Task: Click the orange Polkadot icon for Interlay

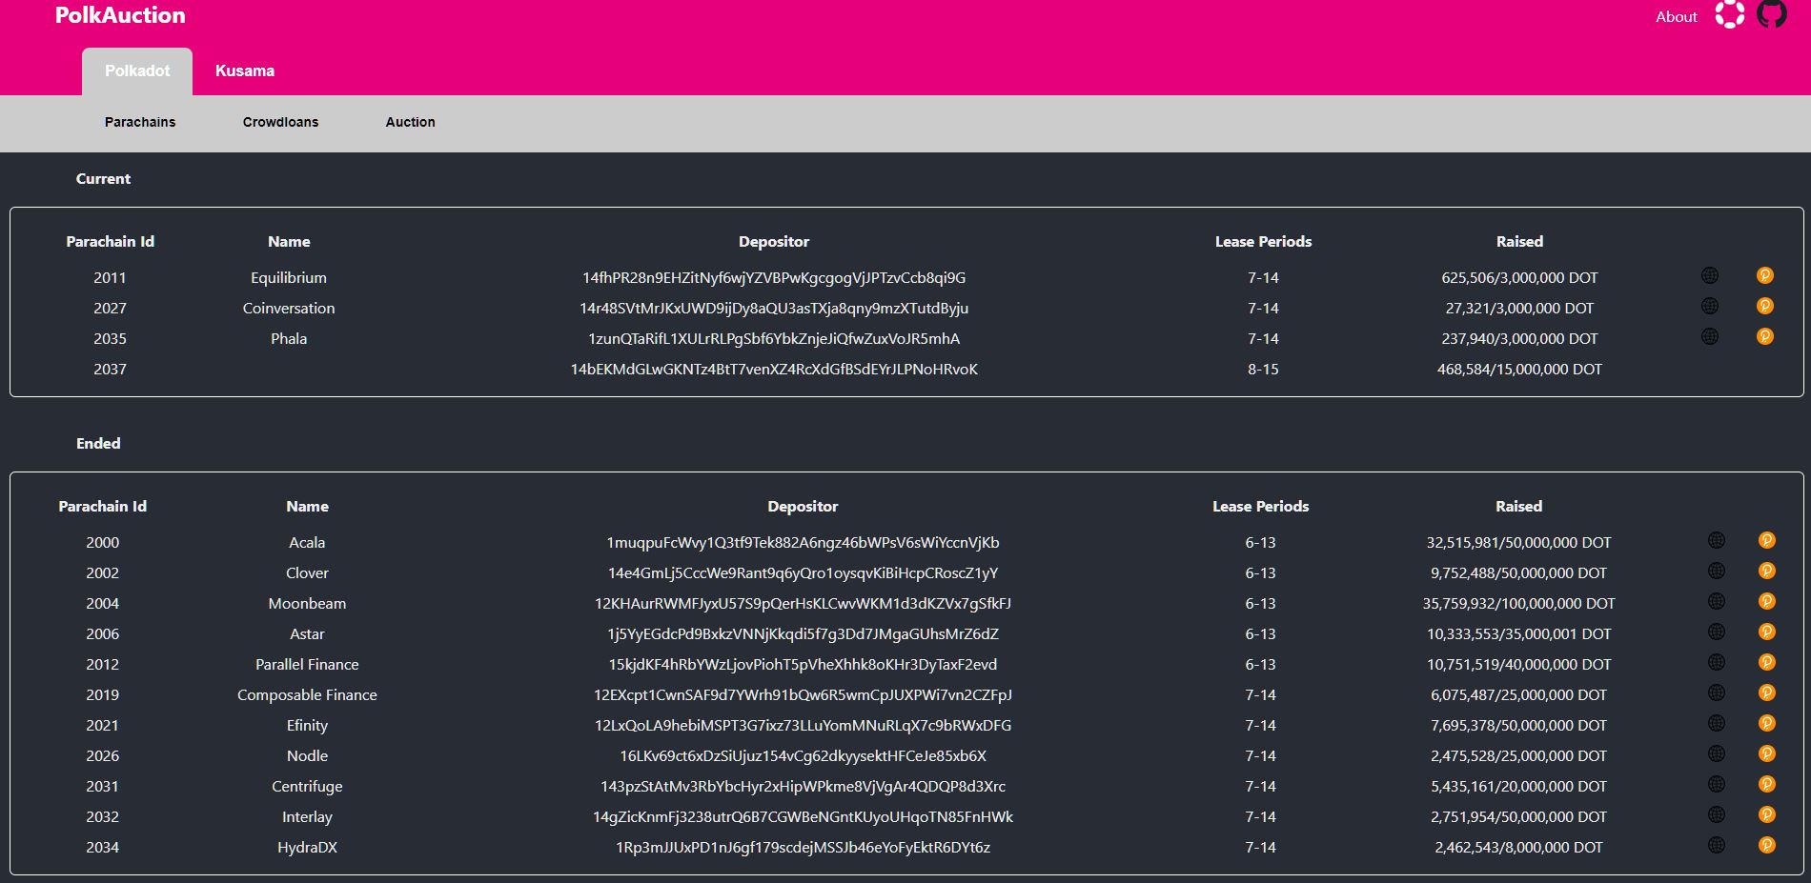Action: tap(1767, 814)
